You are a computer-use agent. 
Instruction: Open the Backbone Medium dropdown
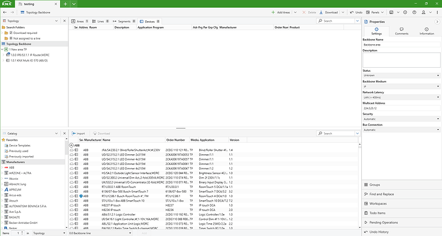pyautogui.click(x=401, y=86)
